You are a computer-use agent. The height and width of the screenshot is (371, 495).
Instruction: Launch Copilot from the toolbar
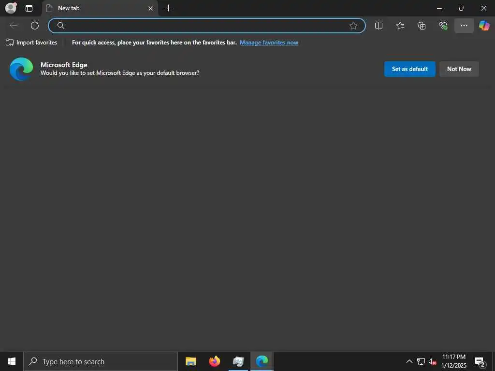[484, 26]
